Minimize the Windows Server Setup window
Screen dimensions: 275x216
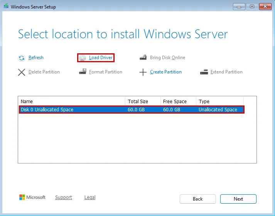239,7
